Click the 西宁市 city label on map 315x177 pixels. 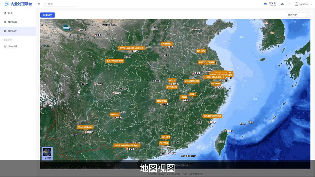click(82, 30)
